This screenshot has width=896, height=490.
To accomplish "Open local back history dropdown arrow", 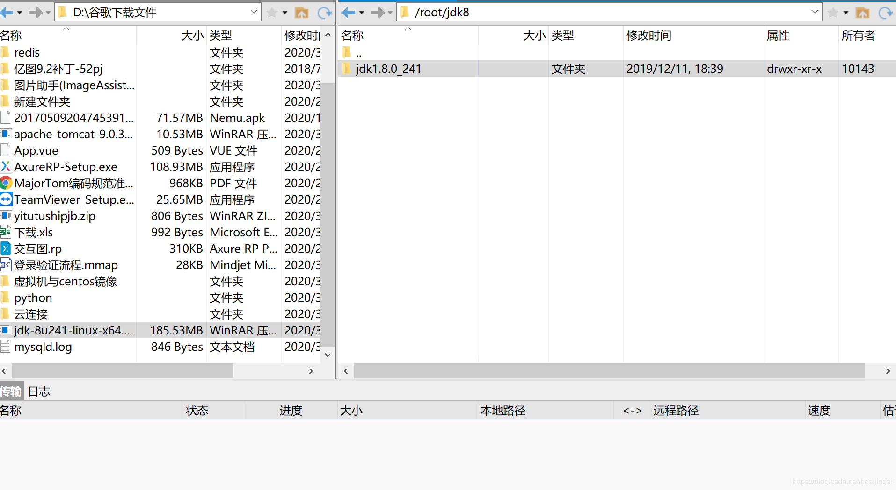I will pyautogui.click(x=20, y=13).
